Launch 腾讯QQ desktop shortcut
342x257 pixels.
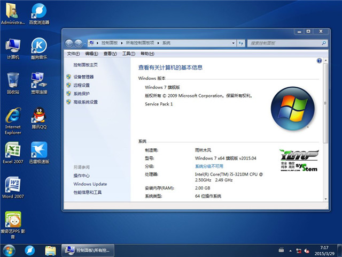point(39,118)
